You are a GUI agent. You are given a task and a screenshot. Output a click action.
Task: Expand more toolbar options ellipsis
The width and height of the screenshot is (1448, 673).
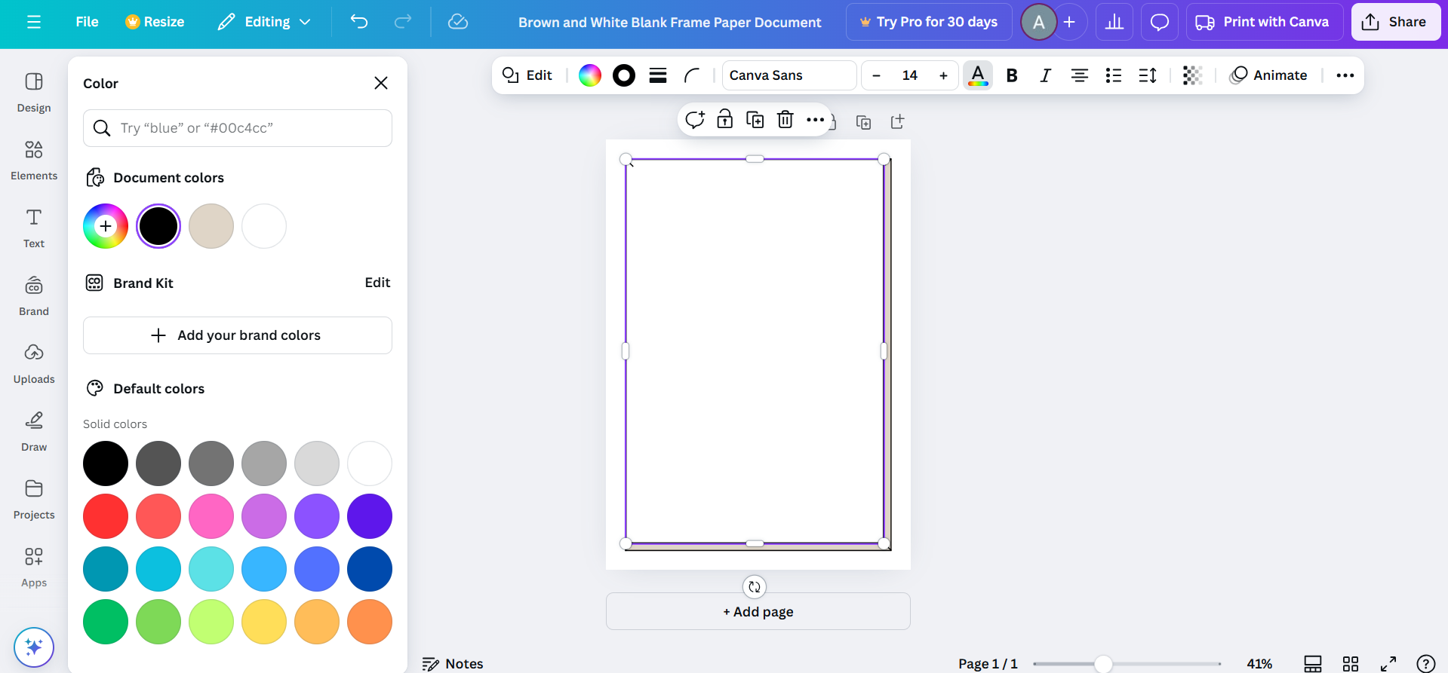(x=1345, y=75)
